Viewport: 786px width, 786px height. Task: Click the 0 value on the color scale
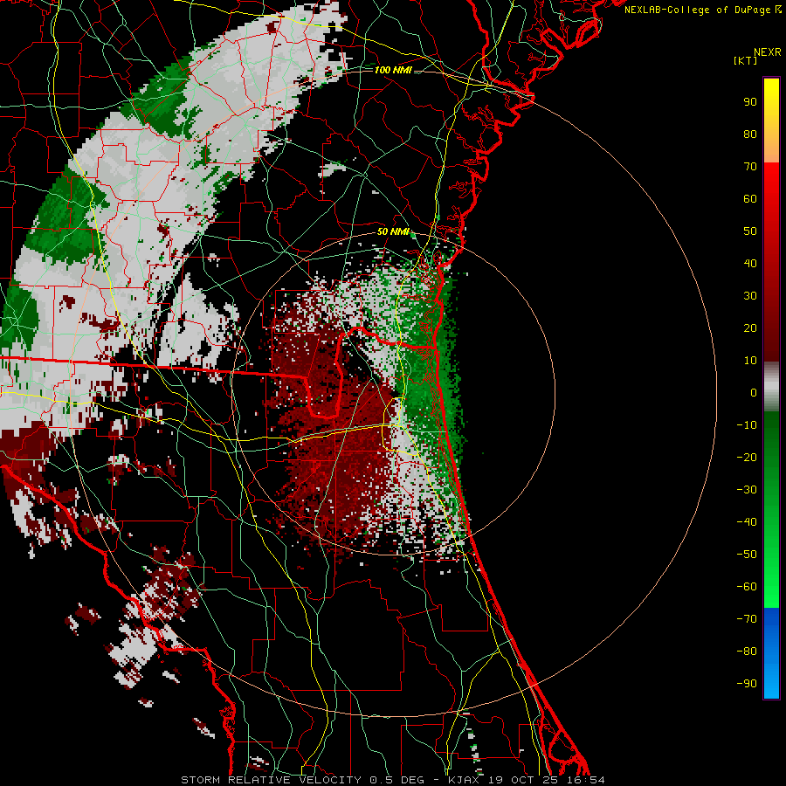coord(754,392)
